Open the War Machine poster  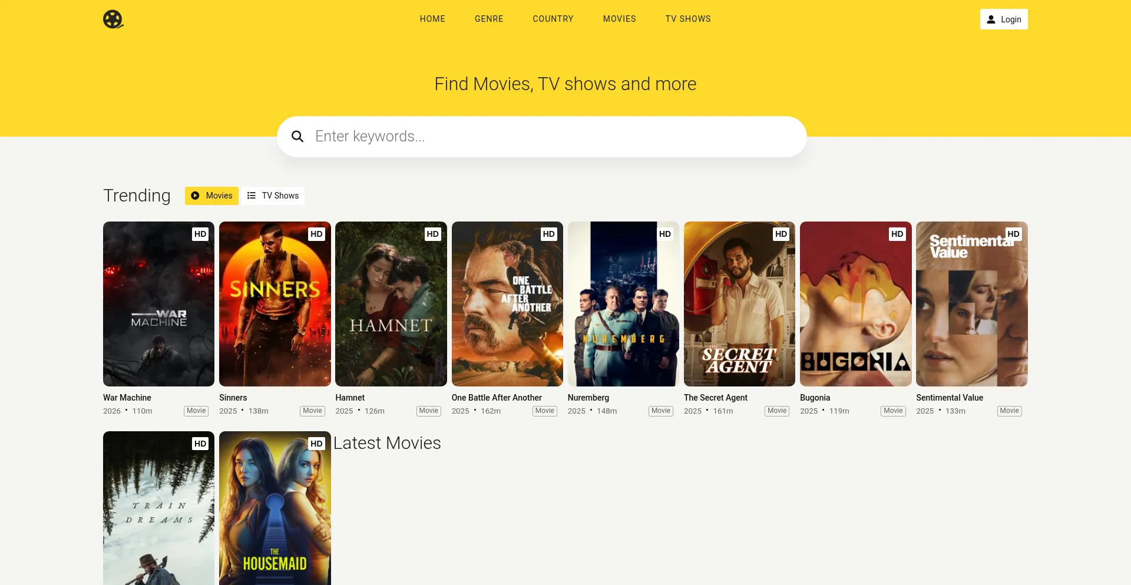tap(158, 304)
